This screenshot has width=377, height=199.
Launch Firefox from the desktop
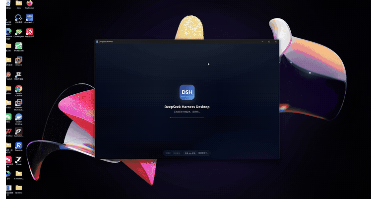pyautogui.click(x=29, y=4)
